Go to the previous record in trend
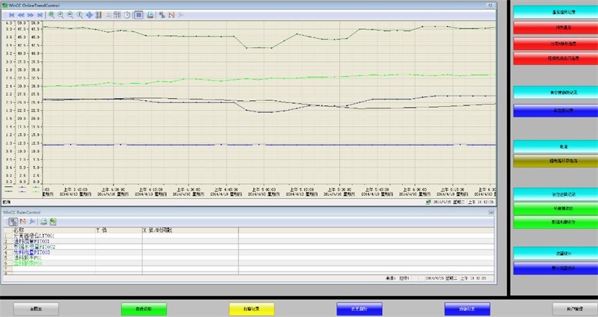 [20, 14]
